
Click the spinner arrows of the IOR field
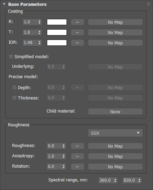point(39,43)
